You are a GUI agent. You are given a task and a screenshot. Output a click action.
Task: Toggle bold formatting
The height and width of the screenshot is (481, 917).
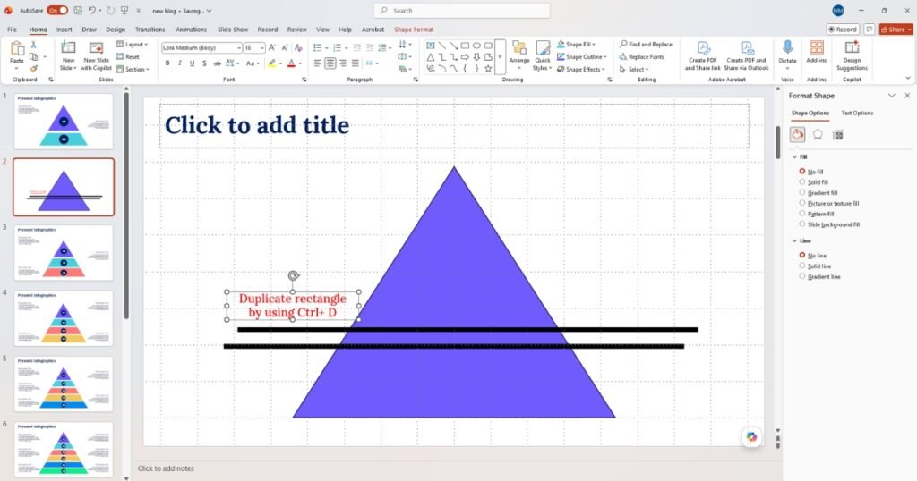(x=167, y=63)
